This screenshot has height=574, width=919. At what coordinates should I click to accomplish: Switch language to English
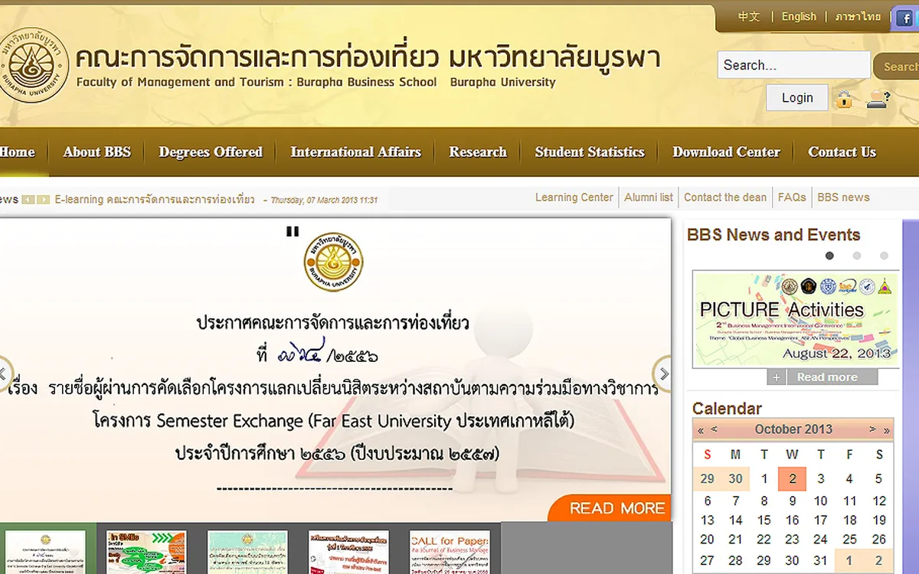pyautogui.click(x=799, y=16)
